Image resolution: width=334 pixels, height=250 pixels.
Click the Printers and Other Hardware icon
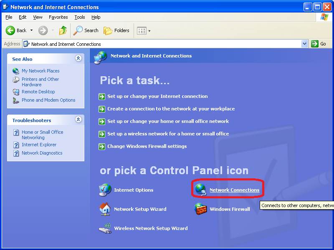pos(16,80)
